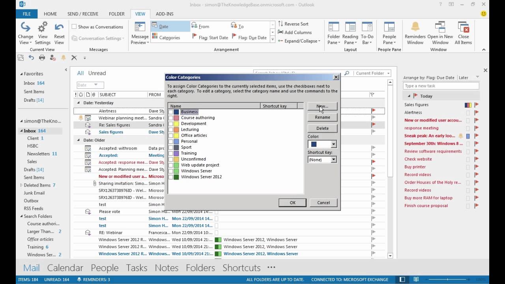Open the FILE tab

pyautogui.click(x=27, y=14)
